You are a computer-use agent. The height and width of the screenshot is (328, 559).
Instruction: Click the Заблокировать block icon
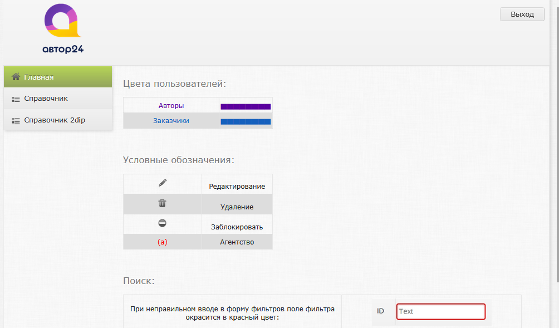pos(161,222)
